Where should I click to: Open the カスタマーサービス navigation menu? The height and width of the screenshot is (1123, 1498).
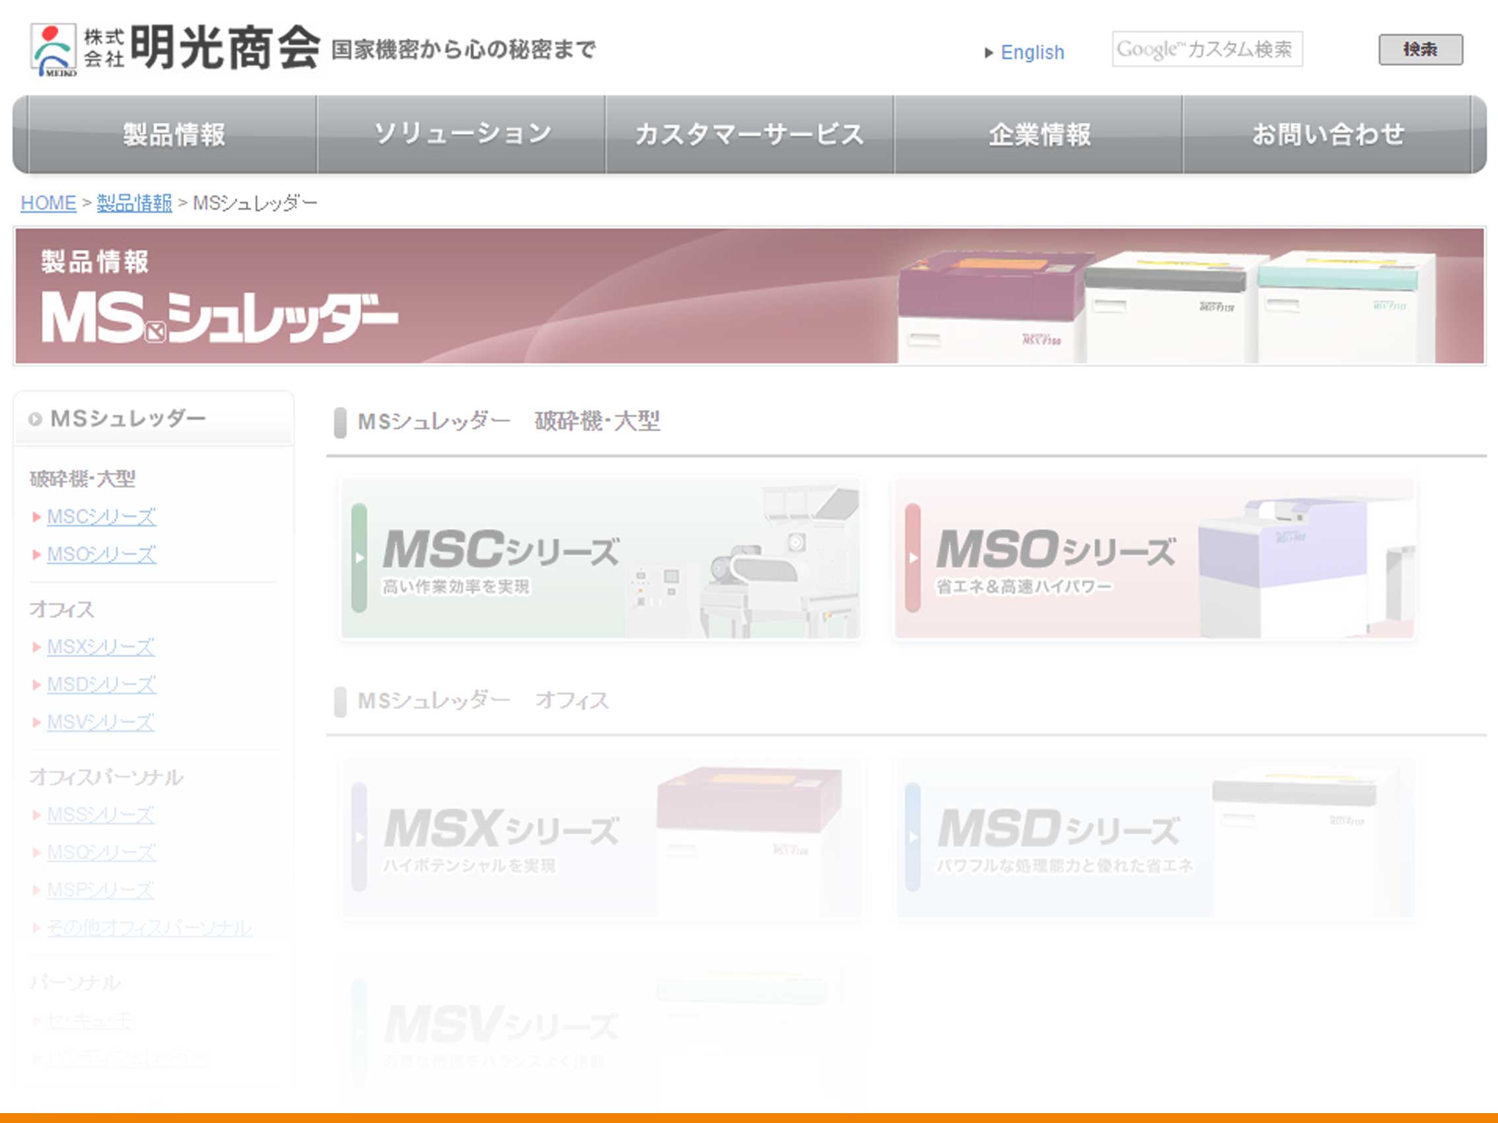point(750,135)
